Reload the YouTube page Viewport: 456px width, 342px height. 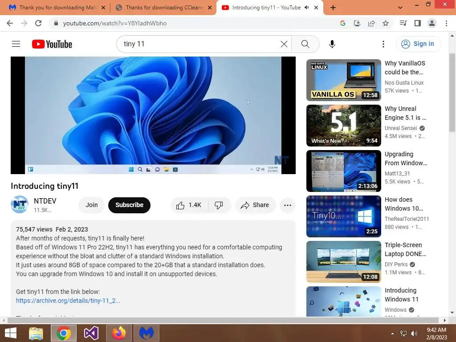[38, 23]
